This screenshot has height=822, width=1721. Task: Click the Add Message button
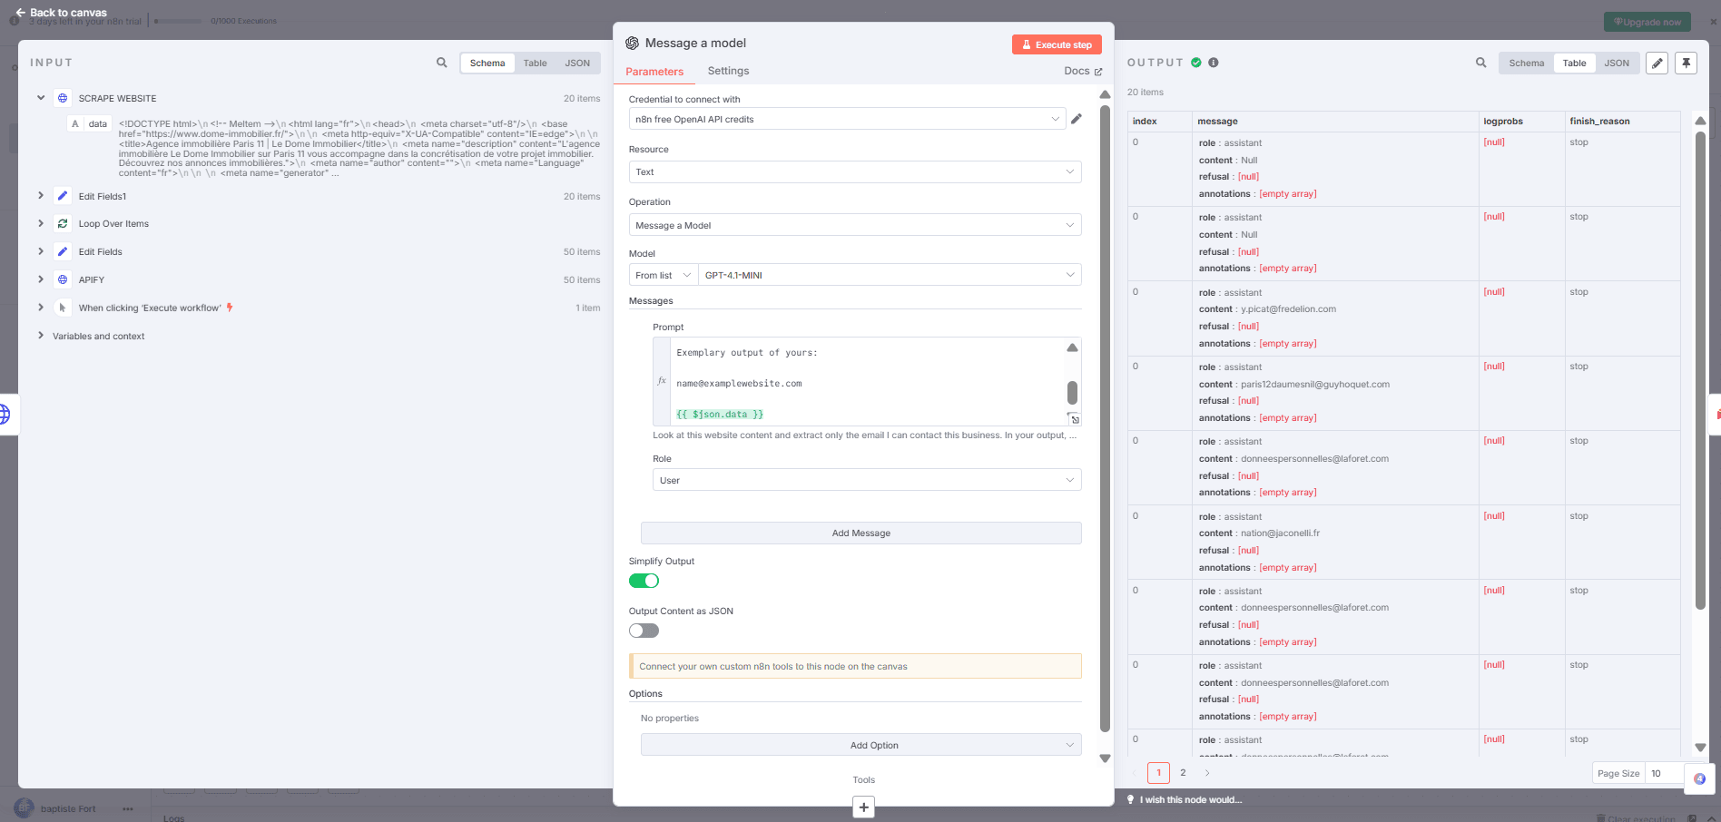point(860,533)
